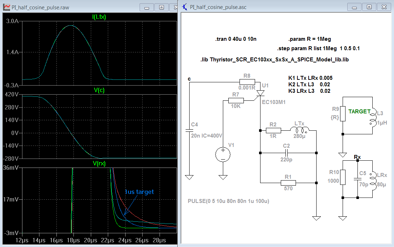Click the K1 LTx LRx 0.005 coupling statement
The width and height of the screenshot is (394, 247).
(x=310, y=78)
